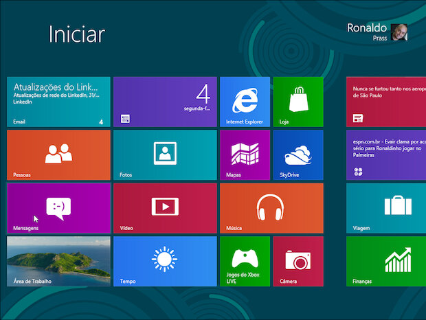Click the Ronaldo Prass user name
Screen dimensions: 426x320
[x=367, y=32]
